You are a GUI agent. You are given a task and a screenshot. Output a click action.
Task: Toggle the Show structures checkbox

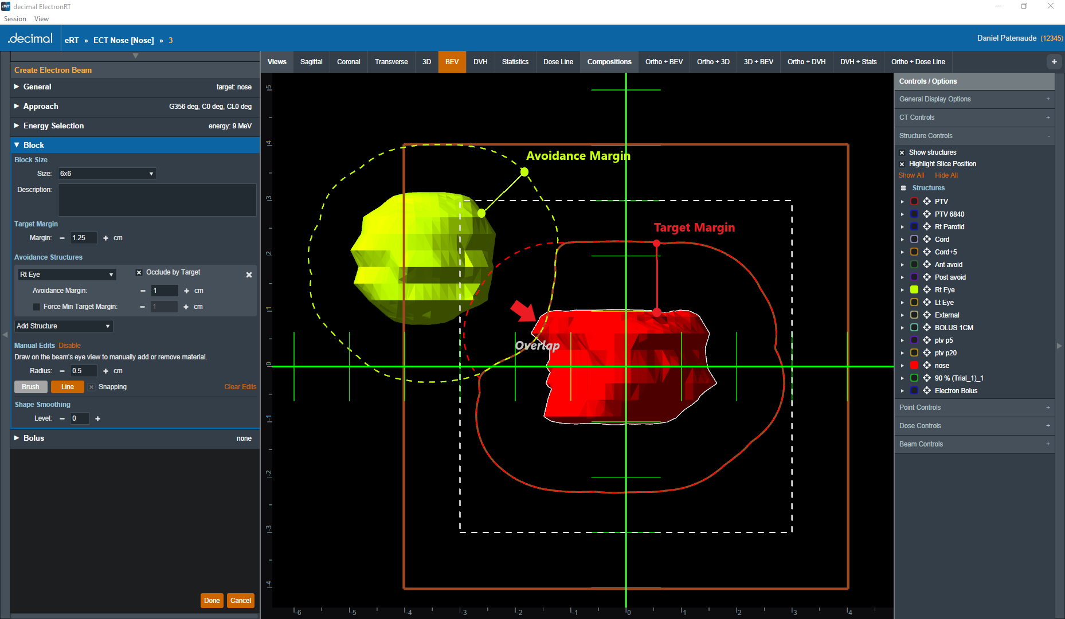(902, 153)
